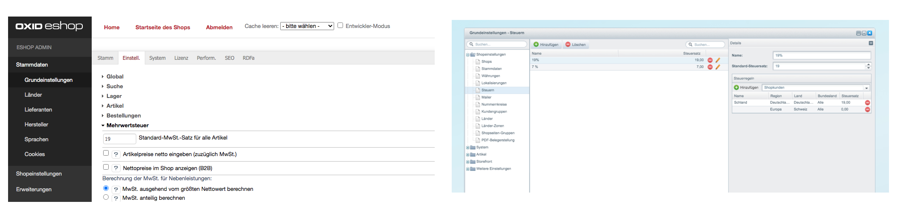The height and width of the screenshot is (218, 903).
Task: Expand the Artikel tree node toggle
Action: click(468, 155)
